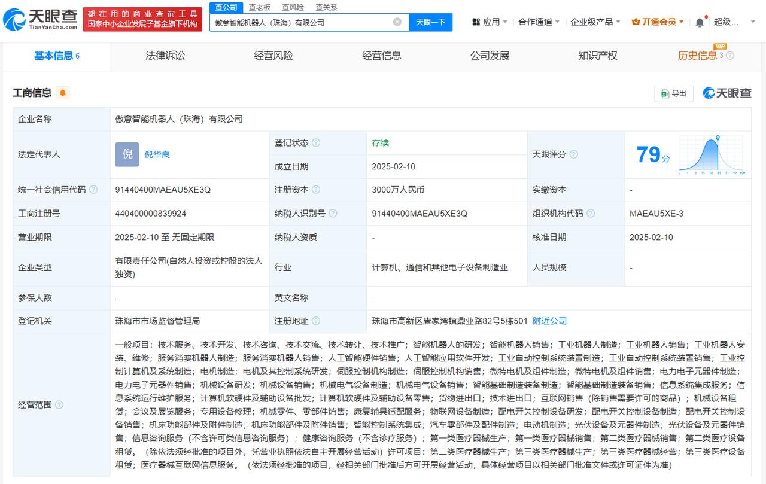
Task: Click the 开通会员 crown icon
Action: (x=636, y=22)
